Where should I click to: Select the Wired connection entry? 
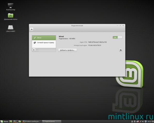pos(44,38)
